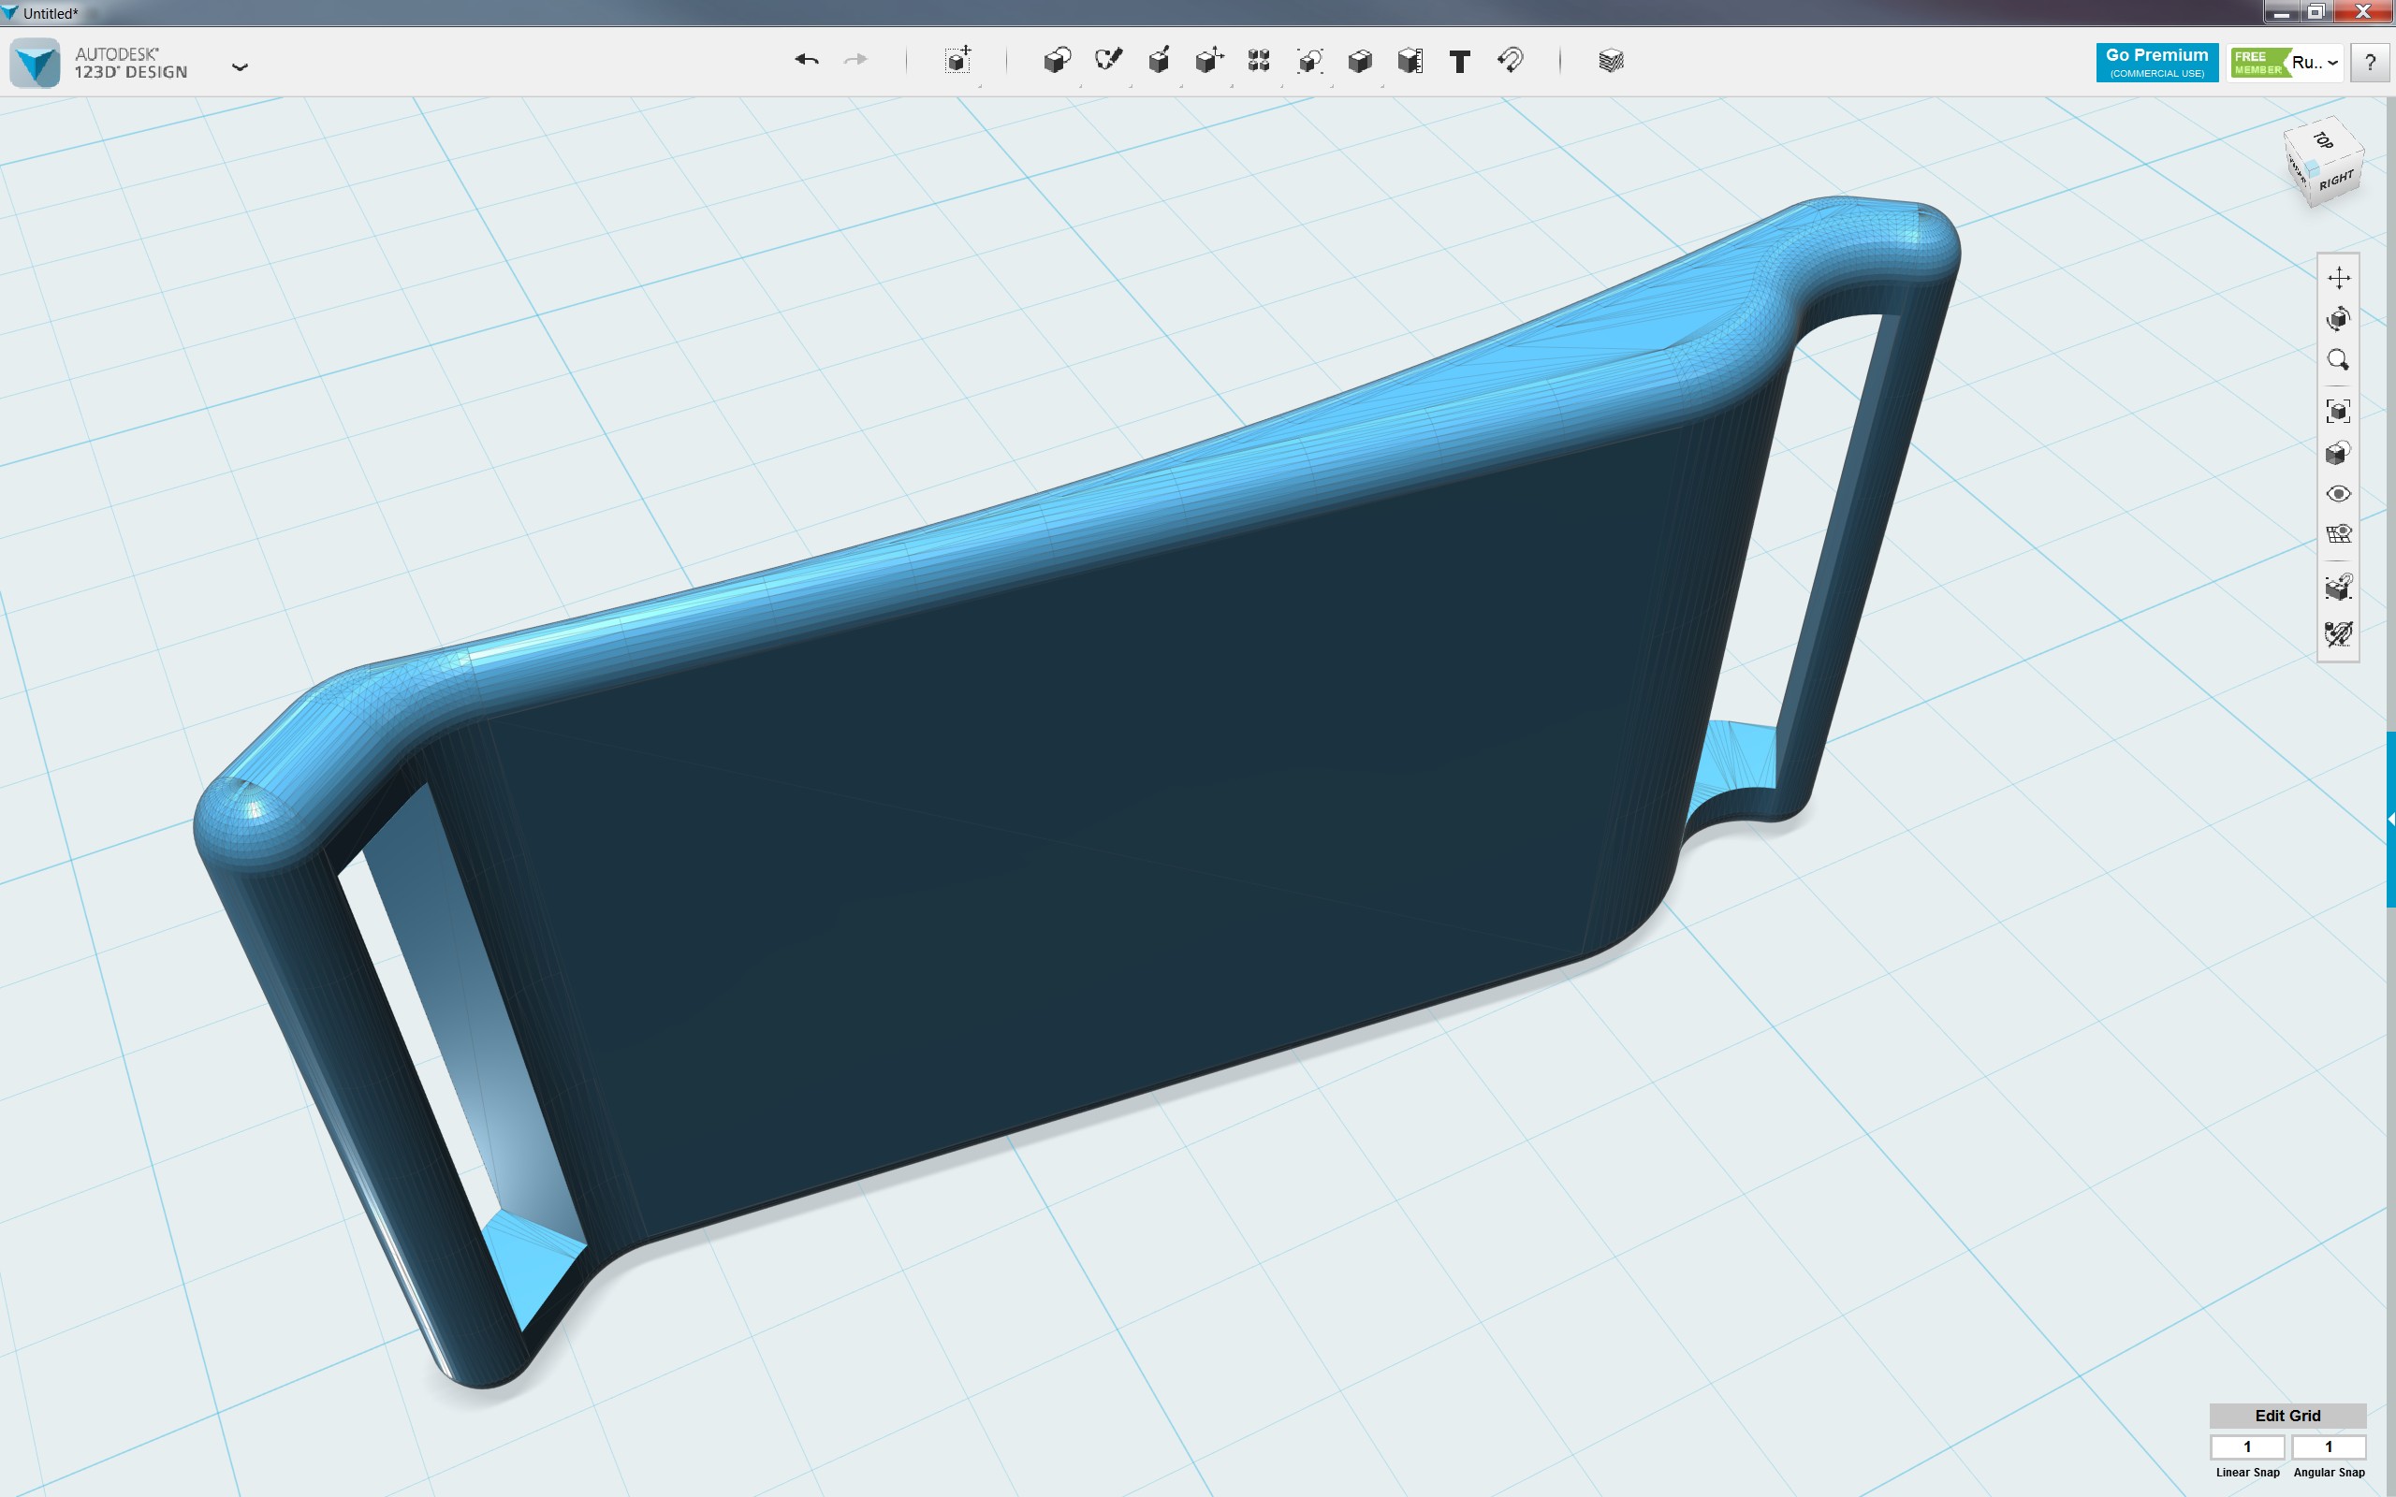Click the Go Premium button

(2156, 63)
